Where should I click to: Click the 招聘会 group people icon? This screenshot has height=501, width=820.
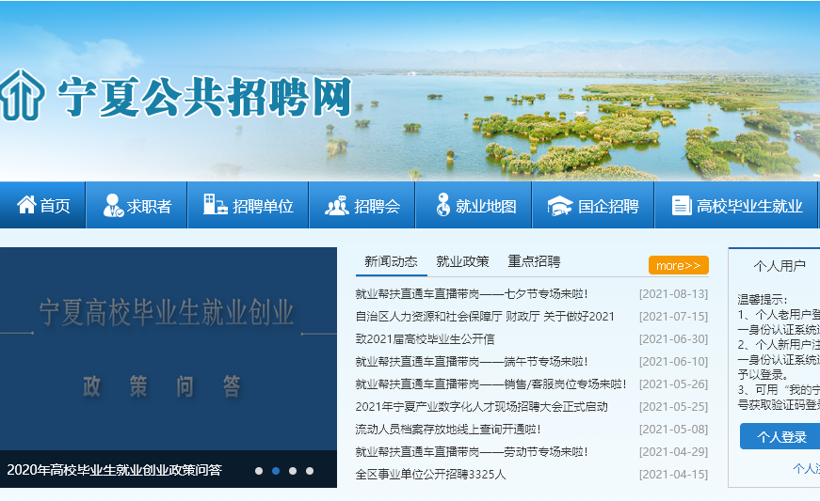(x=336, y=205)
